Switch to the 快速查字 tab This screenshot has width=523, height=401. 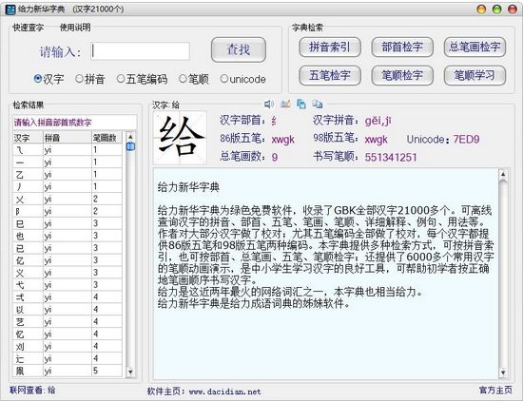(28, 28)
